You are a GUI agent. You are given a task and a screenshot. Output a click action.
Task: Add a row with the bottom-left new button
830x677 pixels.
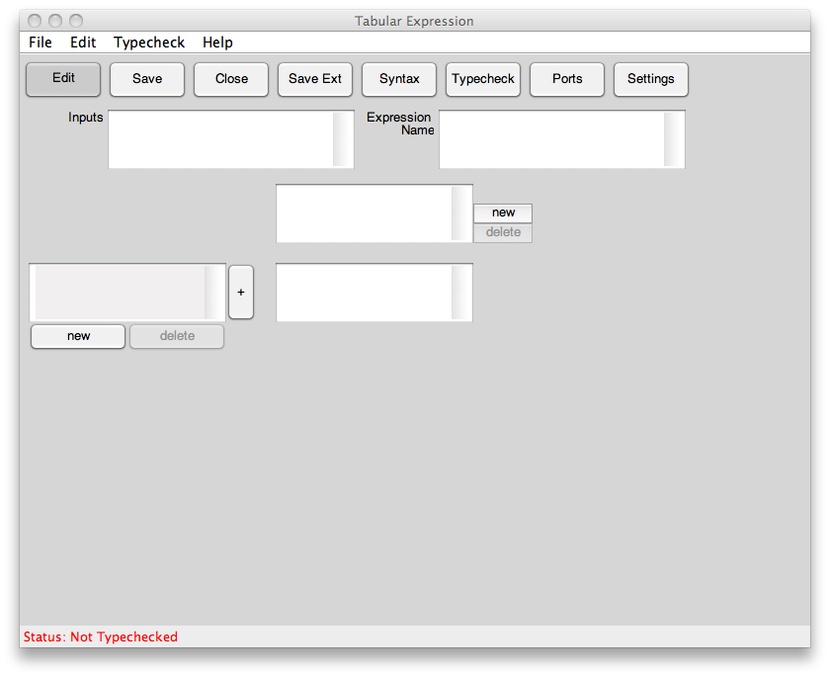(78, 336)
